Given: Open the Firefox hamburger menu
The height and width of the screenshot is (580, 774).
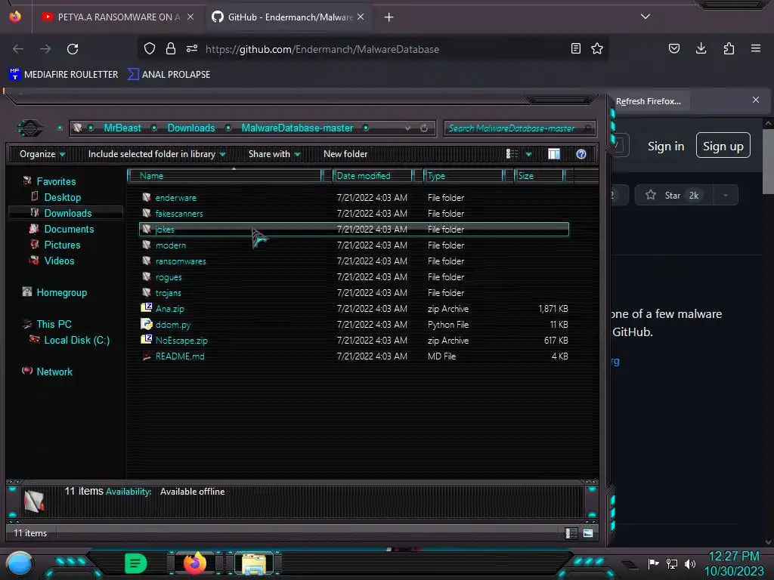Looking at the screenshot, I should pyautogui.click(x=756, y=48).
